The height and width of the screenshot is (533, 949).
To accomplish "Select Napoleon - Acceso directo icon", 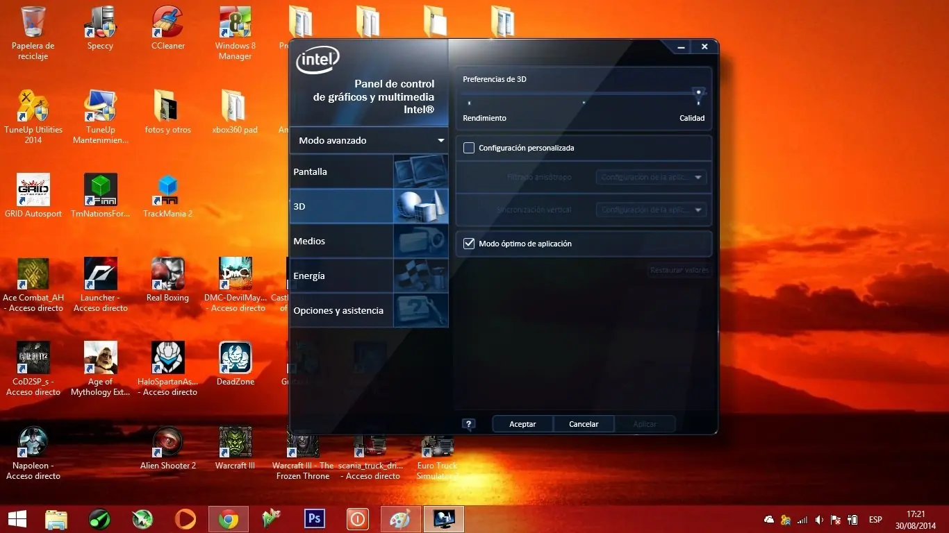I will tap(33, 453).
